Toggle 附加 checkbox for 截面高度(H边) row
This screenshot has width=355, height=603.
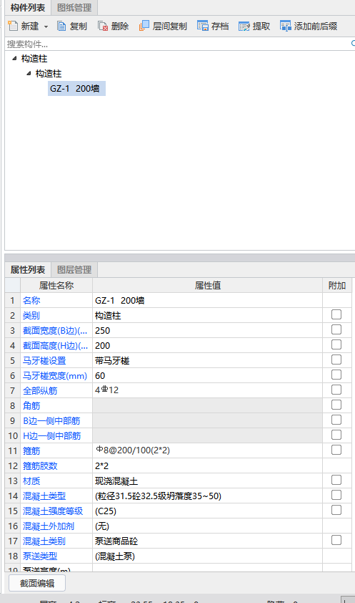click(336, 344)
